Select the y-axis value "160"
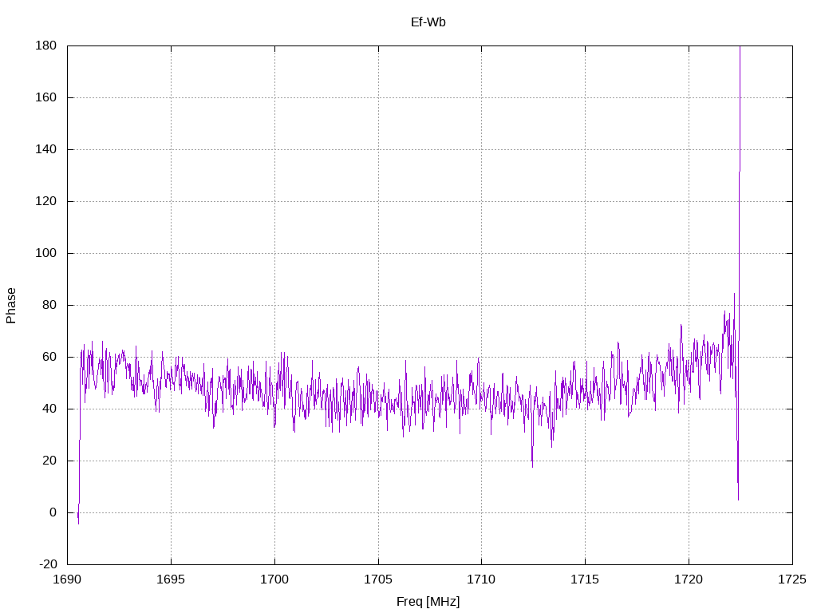The width and height of the screenshot is (817, 613). tap(45, 97)
